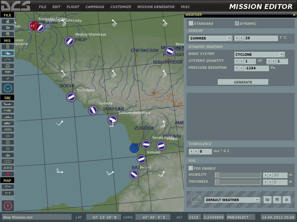The height and width of the screenshot is (222, 297).
Task: Open weather preset folder icon
Action: [x=267, y=200]
